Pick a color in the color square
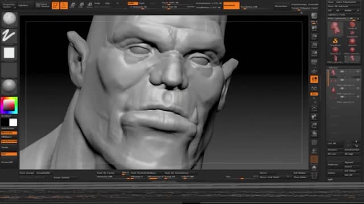 tap(9, 105)
